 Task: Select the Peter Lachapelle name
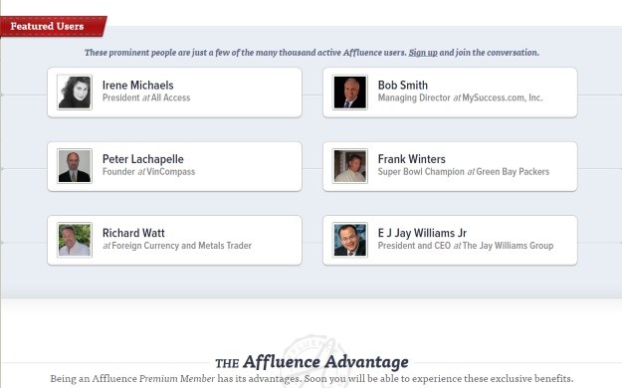point(142,159)
